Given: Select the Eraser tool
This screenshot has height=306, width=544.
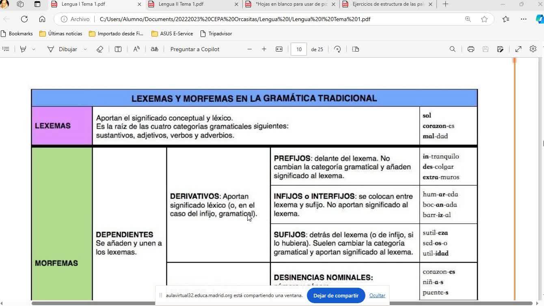Looking at the screenshot, I should tap(100, 49).
